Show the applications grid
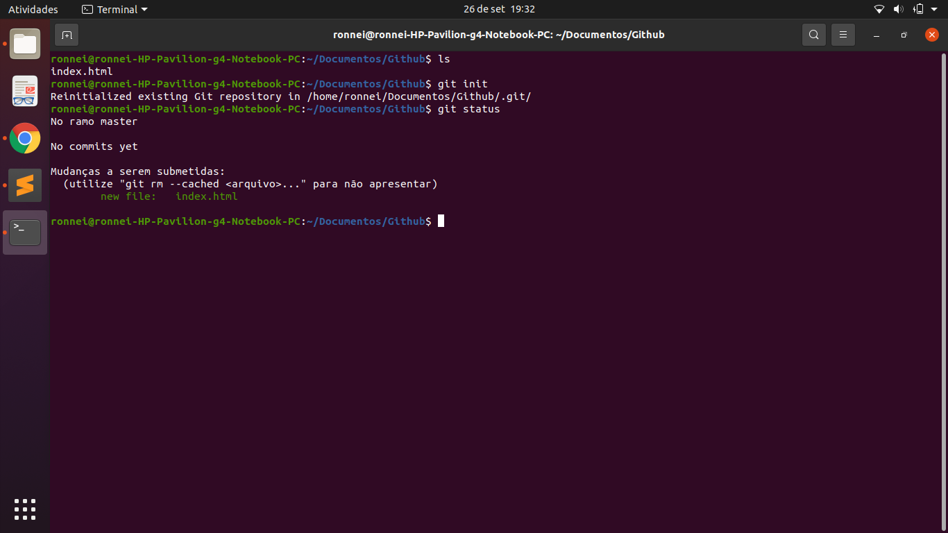Image resolution: width=948 pixels, height=533 pixels. (x=25, y=509)
